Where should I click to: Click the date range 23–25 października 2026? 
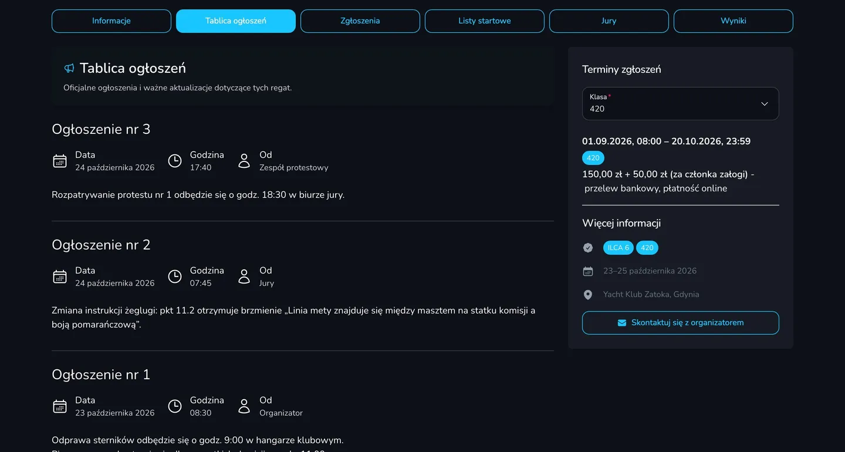pyautogui.click(x=650, y=271)
